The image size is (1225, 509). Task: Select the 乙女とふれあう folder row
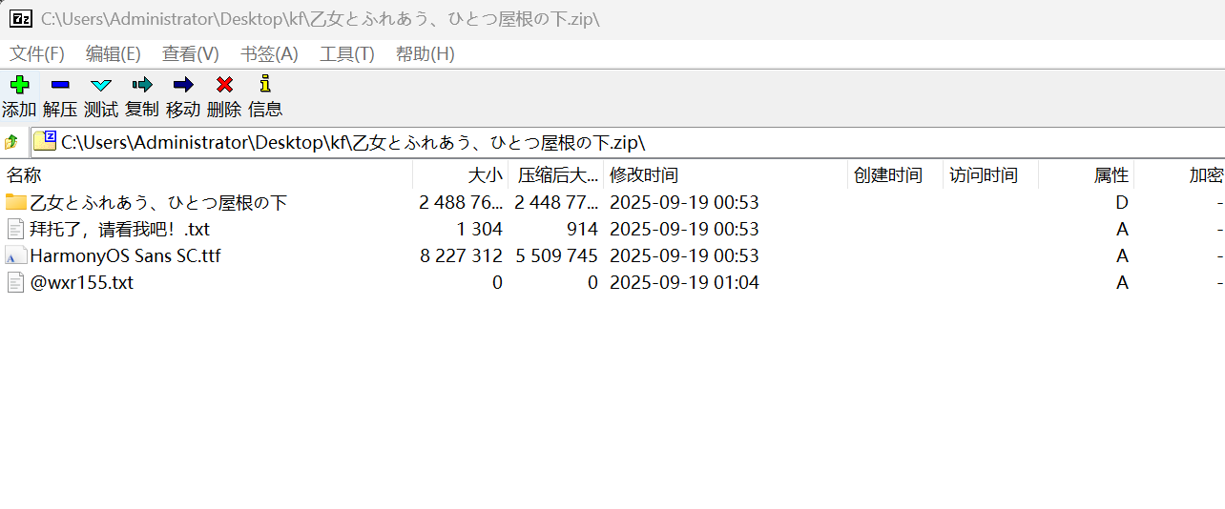158,203
